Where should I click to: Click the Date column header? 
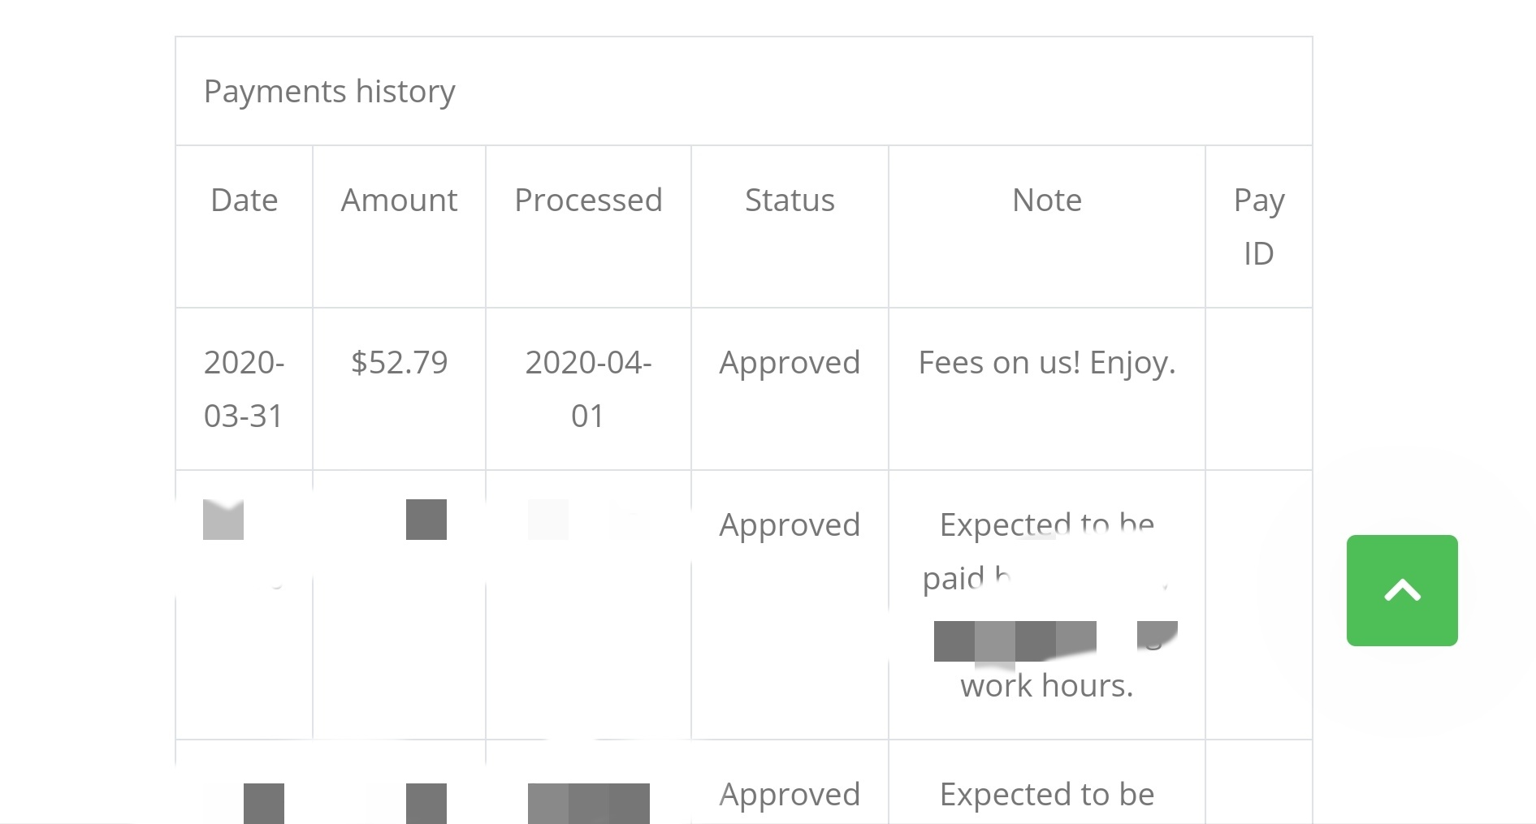[x=244, y=200]
